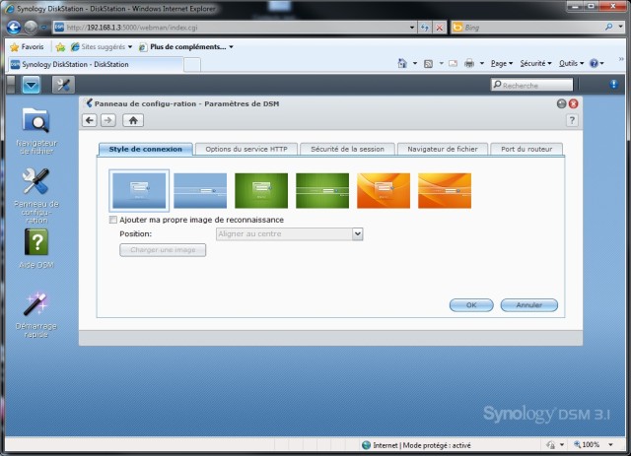Minimize the Paramètres de DSM panel
Screen dimensions: 631x456
click(x=561, y=103)
